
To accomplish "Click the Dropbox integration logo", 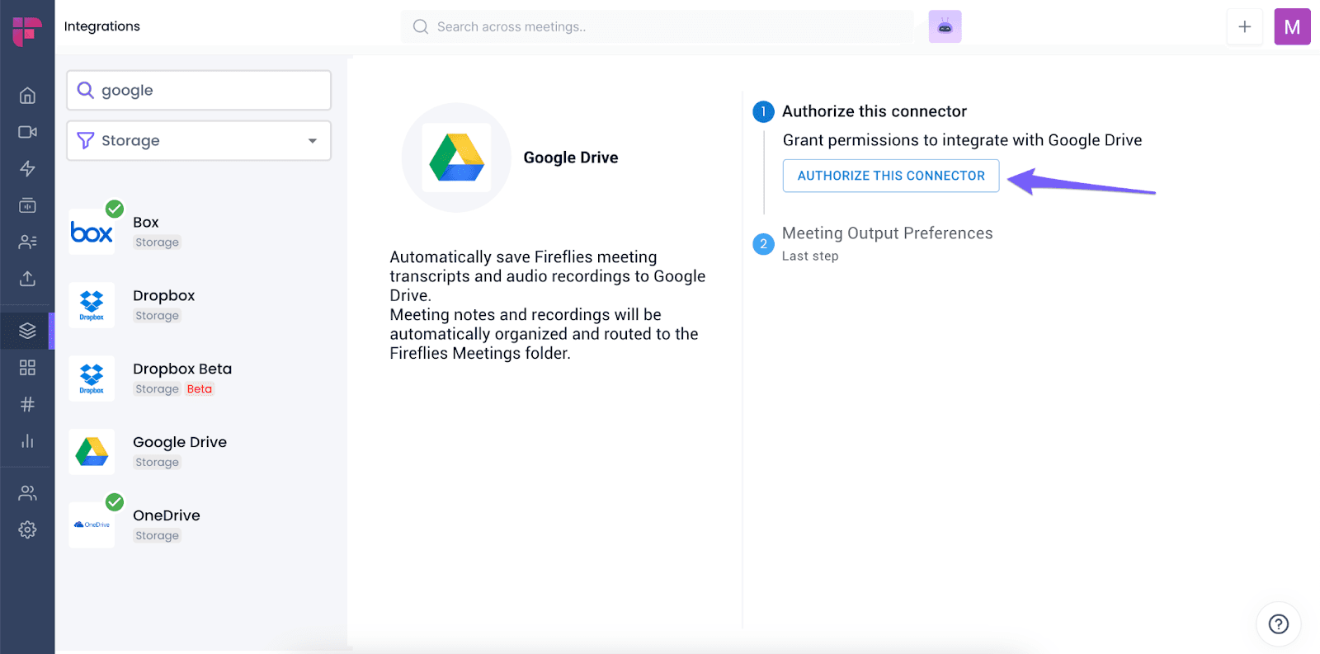I will [x=92, y=305].
